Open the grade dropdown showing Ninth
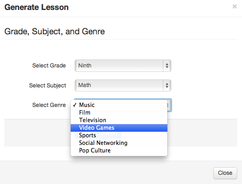Screen dimensions: 242x184 click(120, 66)
